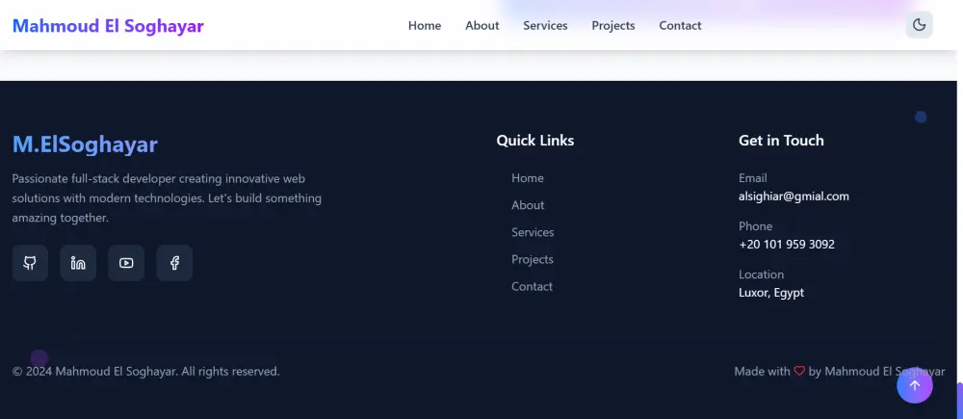
Task: Click the Mahmoud El Soghayar header logo
Action: 108,26
